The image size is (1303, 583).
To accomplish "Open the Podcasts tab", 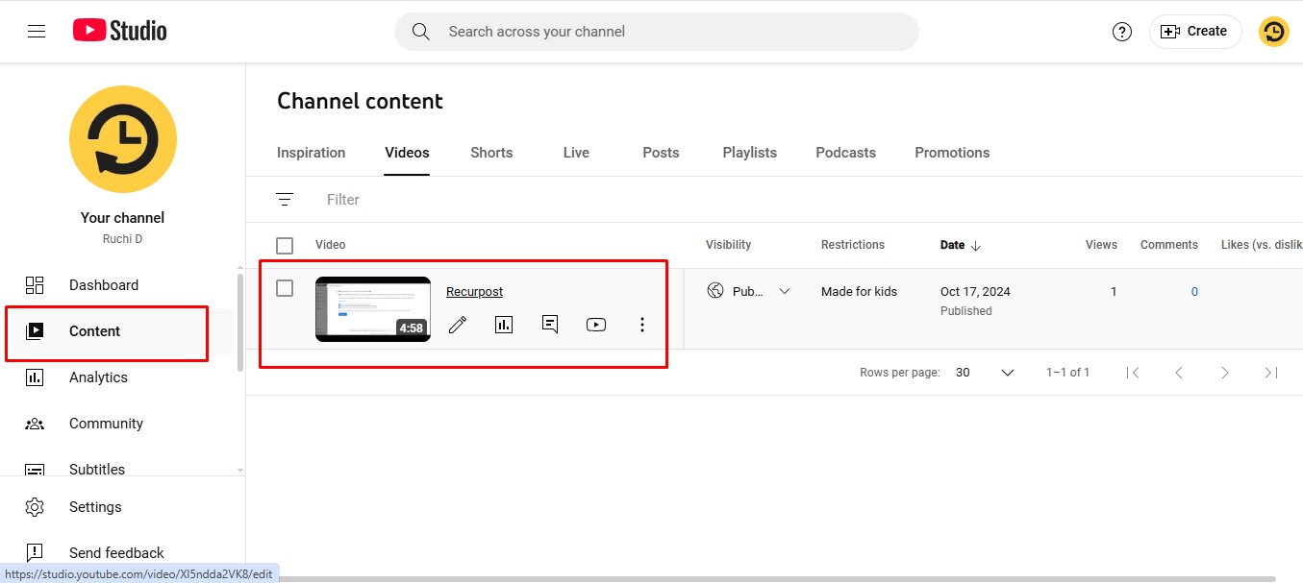I will point(845,152).
